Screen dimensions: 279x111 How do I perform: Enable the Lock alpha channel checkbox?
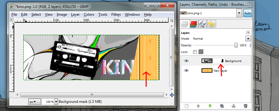tap(195, 52)
